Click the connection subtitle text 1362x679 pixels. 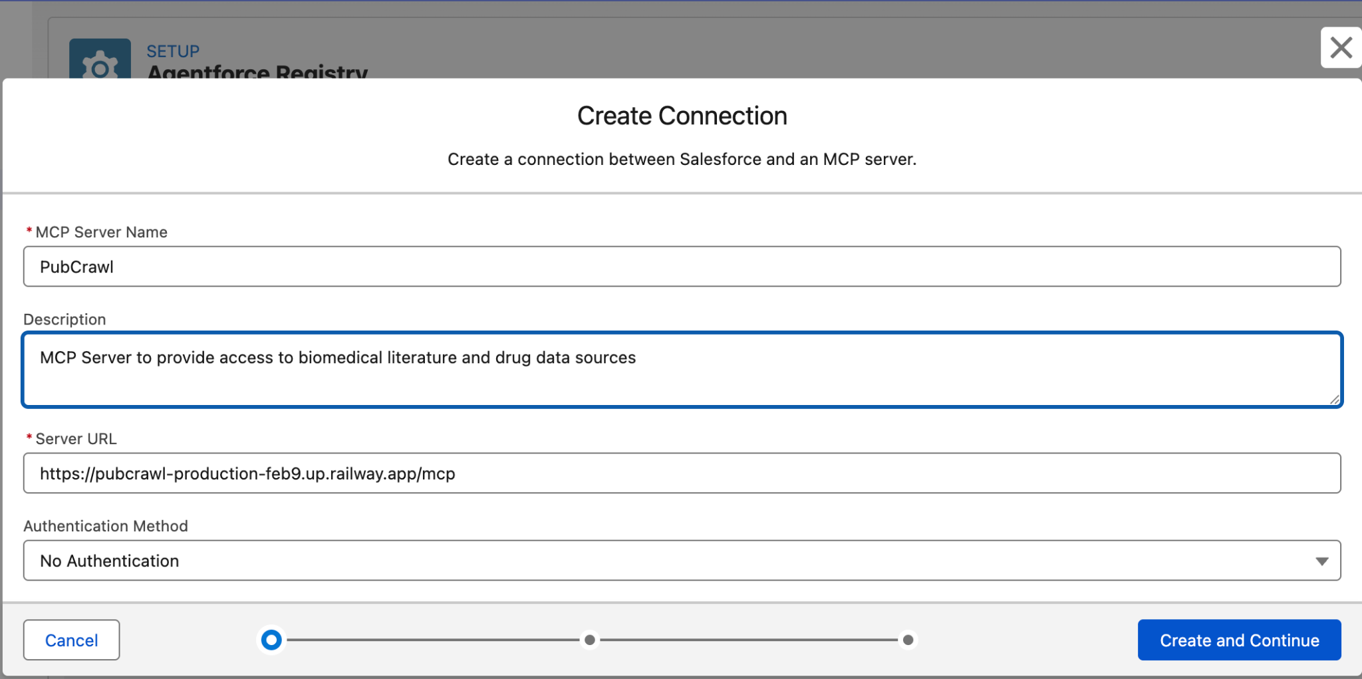pos(682,160)
